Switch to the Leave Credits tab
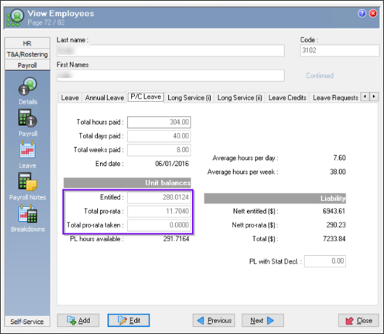 point(287,98)
